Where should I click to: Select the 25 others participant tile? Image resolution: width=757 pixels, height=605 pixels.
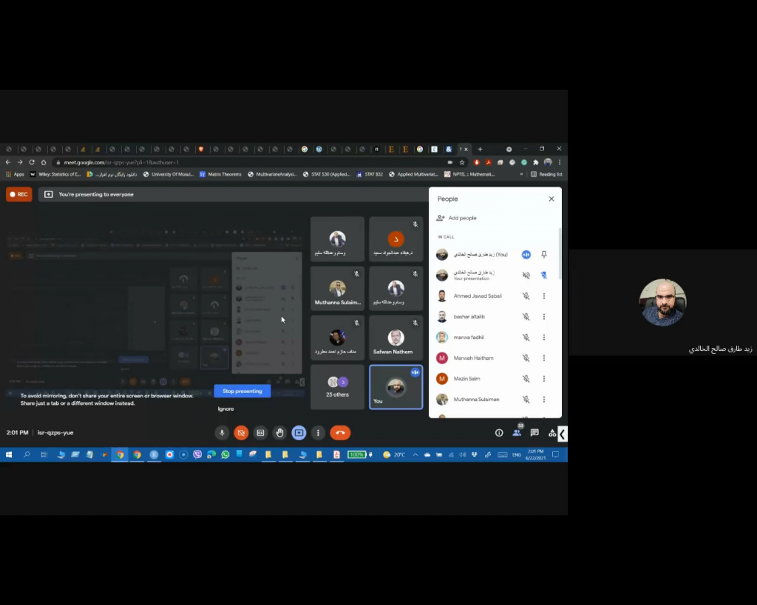(337, 386)
